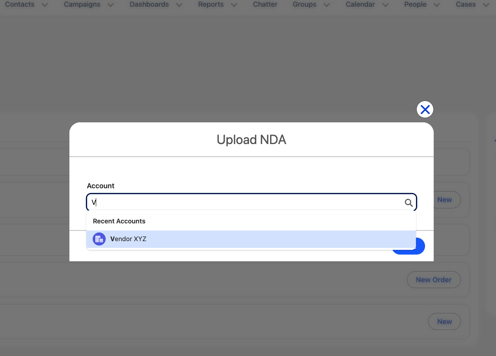The height and width of the screenshot is (356, 496).
Task: Open the Reports dropdown chevron
Action: [234, 5]
